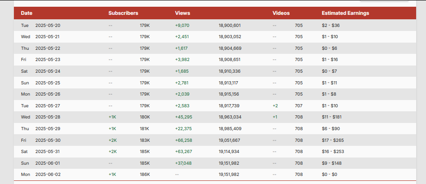Click the $17 - $265 earnings estimate
The width and height of the screenshot is (426, 184).
coord(333,140)
